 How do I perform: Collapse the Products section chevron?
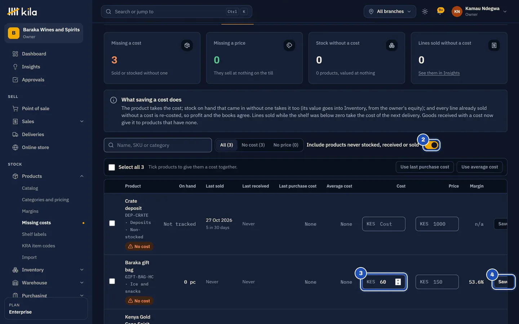(82, 176)
